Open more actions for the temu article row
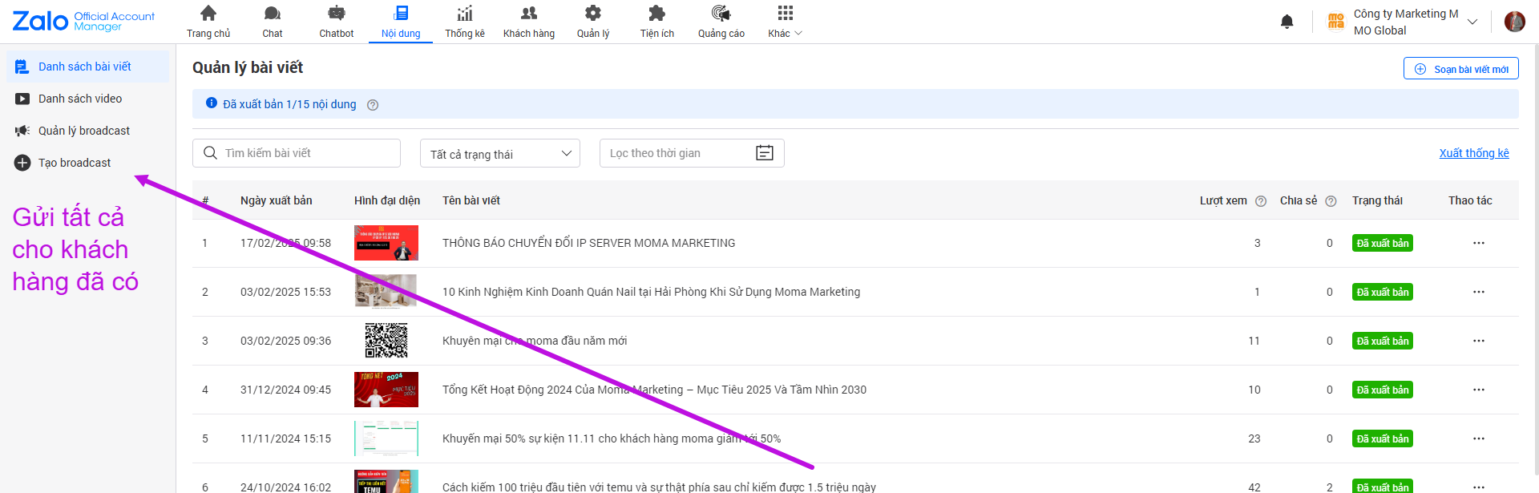This screenshot has width=1539, height=493. coord(1479,487)
